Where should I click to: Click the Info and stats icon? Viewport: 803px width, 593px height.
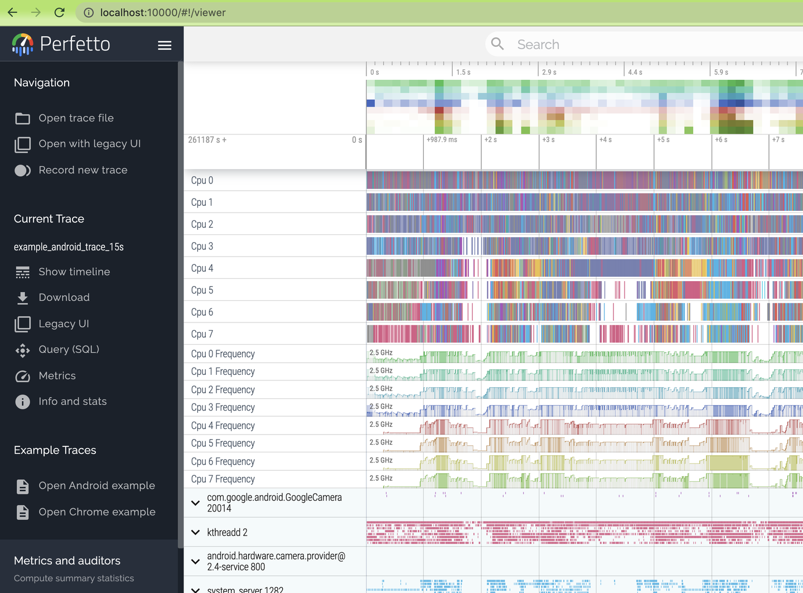22,402
